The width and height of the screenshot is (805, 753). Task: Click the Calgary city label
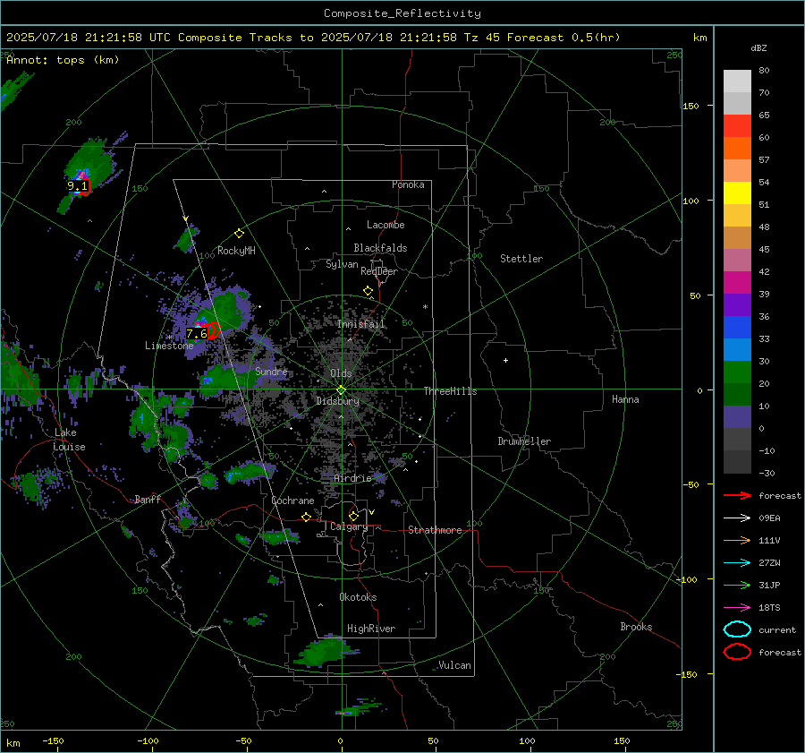point(349,526)
